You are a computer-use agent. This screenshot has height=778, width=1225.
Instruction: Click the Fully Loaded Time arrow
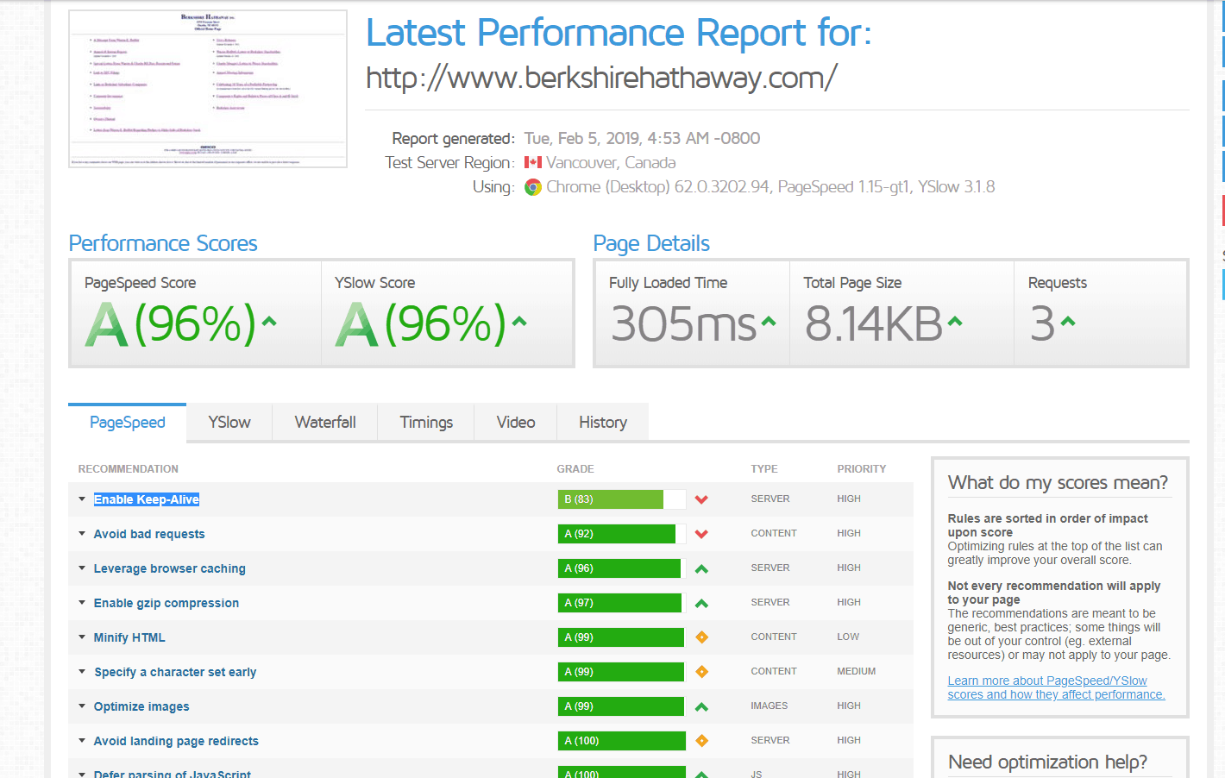pyautogui.click(x=769, y=322)
